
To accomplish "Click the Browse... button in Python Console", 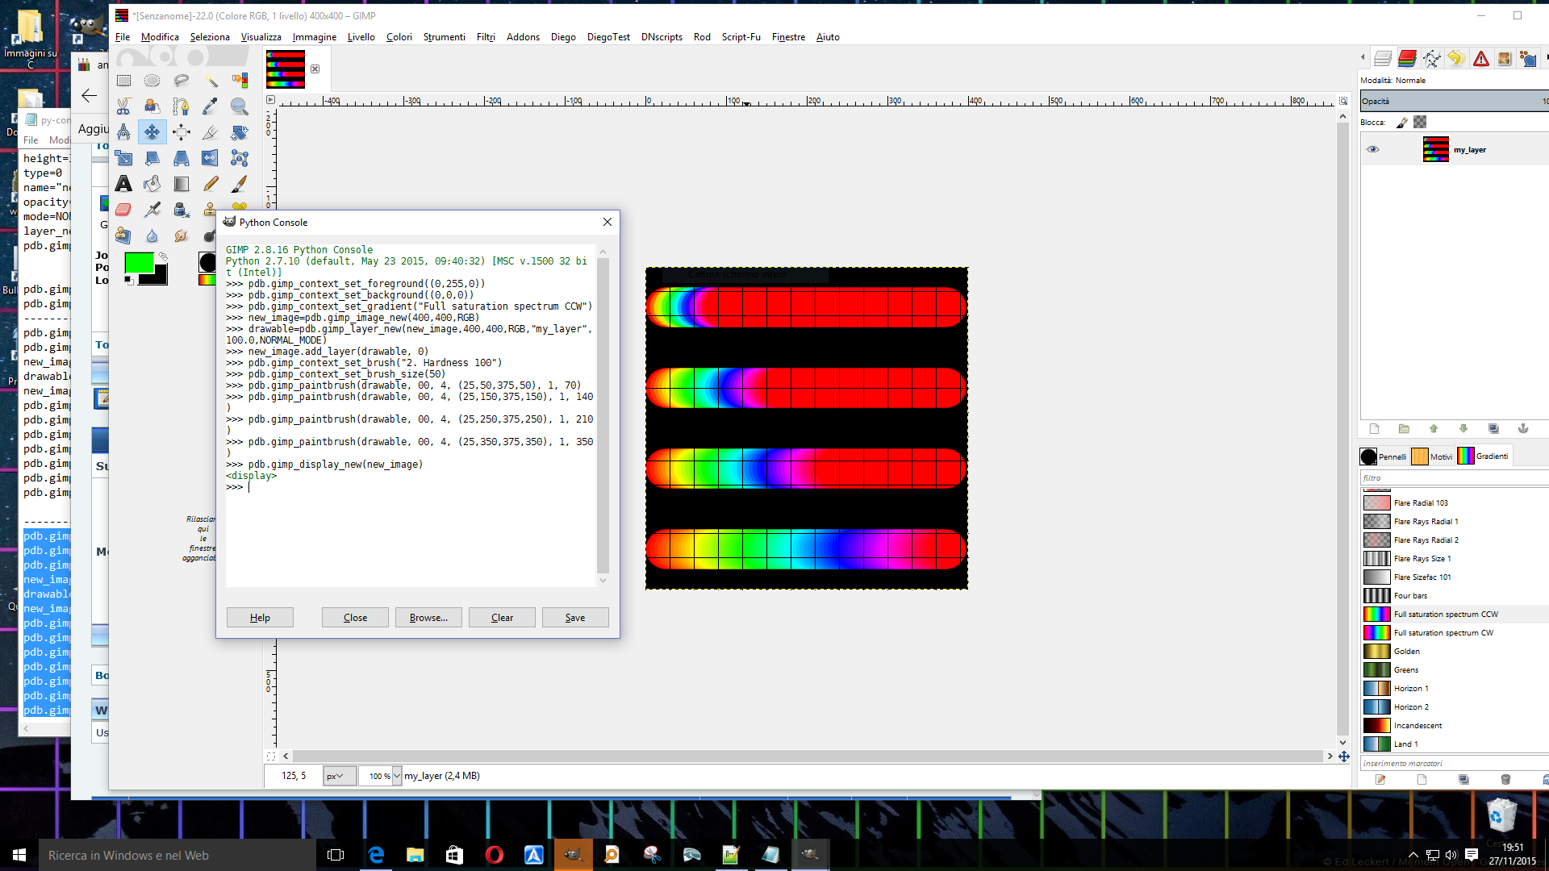I will click(428, 618).
